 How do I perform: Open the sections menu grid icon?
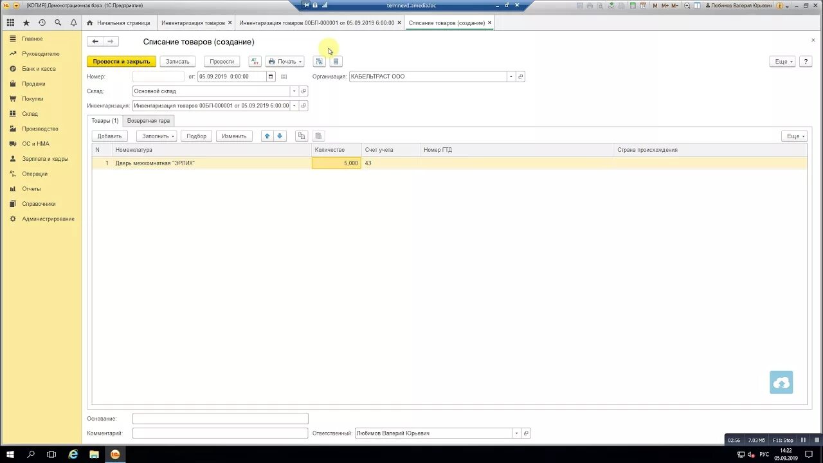point(10,23)
